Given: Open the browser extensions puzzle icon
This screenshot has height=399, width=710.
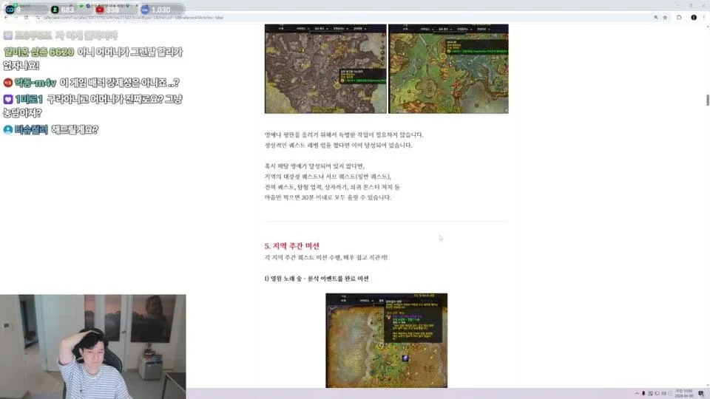Looking at the screenshot, I should [x=679, y=17].
